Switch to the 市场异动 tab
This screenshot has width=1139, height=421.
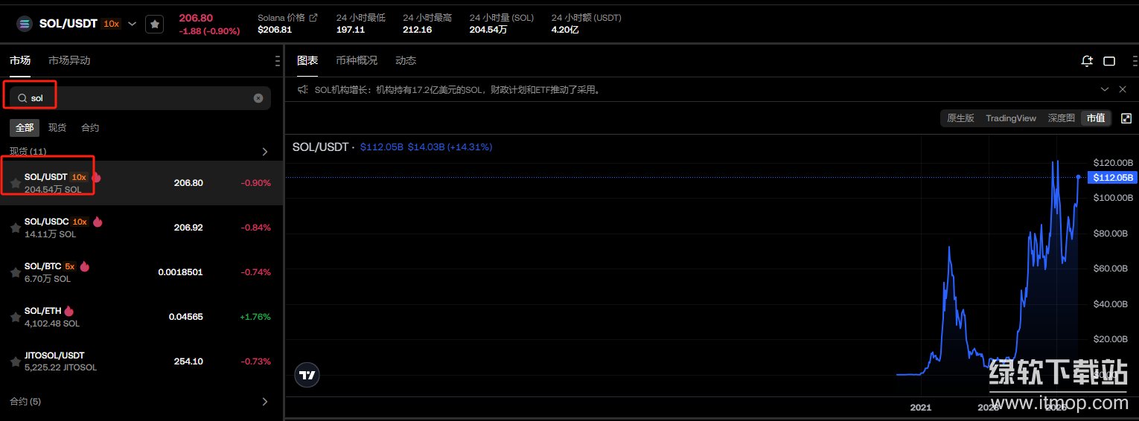pyautogui.click(x=69, y=61)
